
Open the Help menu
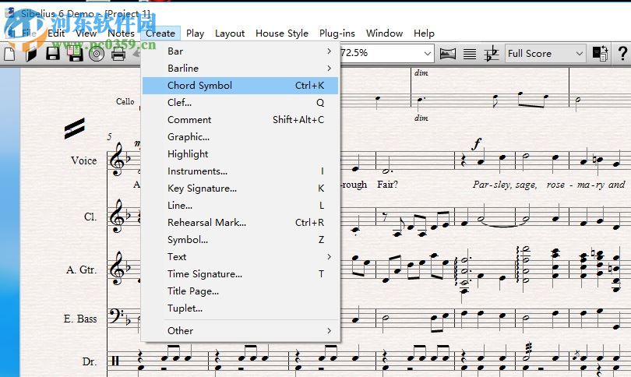pos(424,33)
